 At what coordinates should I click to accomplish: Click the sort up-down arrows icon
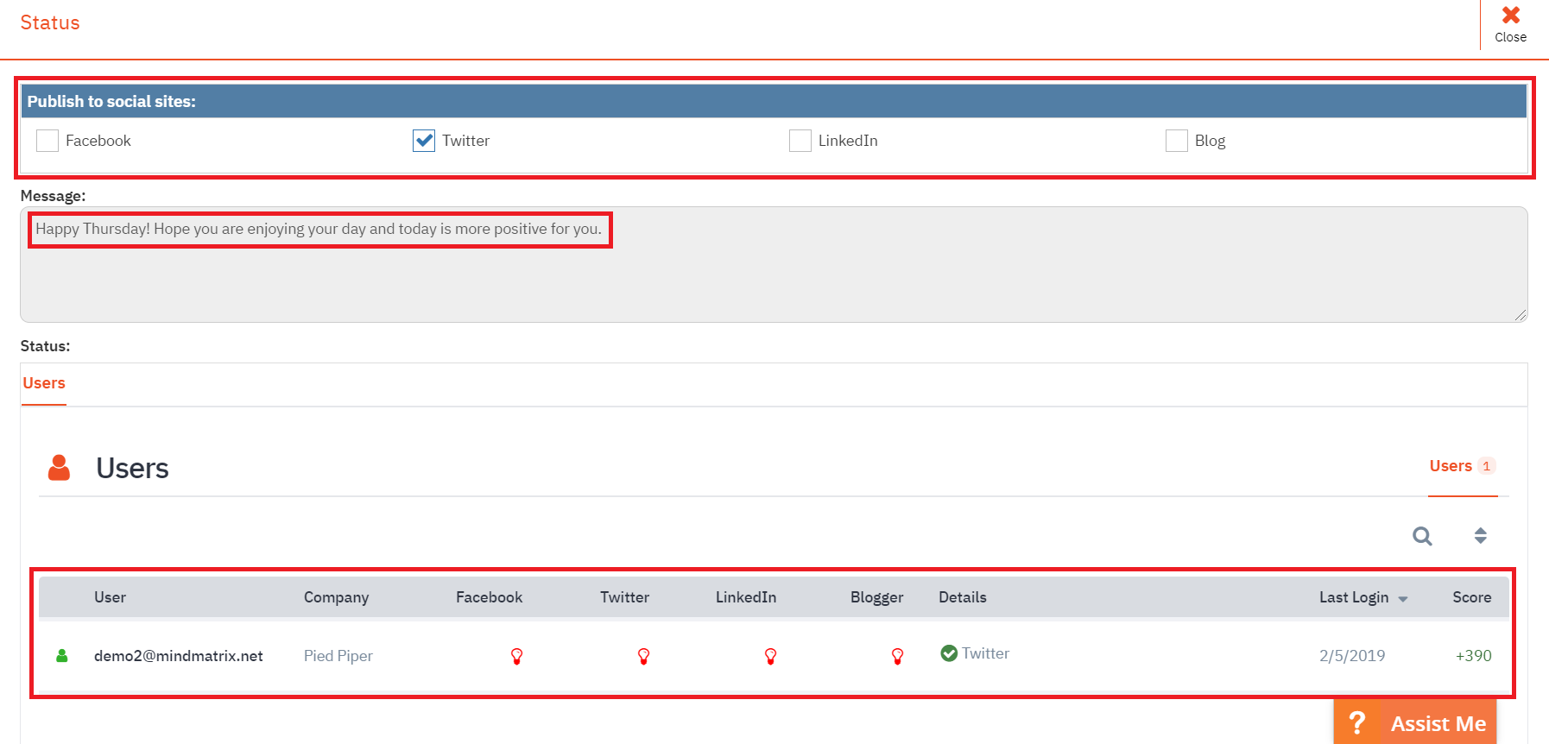[x=1480, y=536]
